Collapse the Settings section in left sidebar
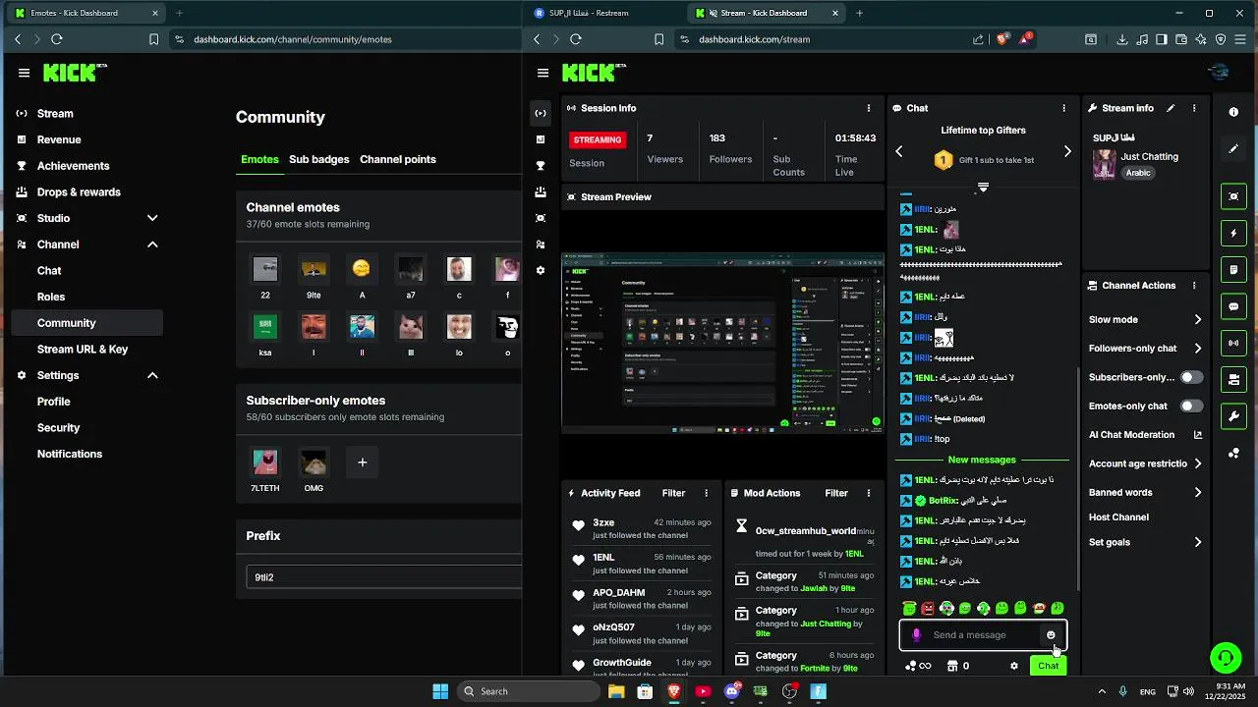 (152, 375)
